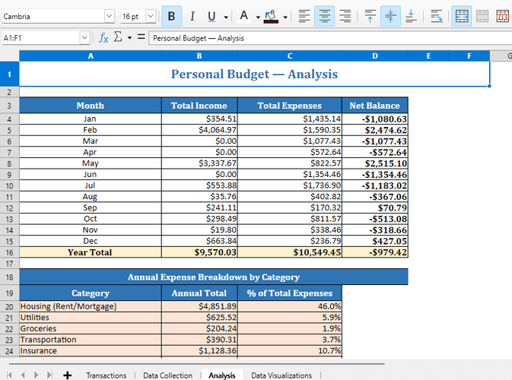Go to the first sheet tab
This screenshot has width=512, height=380.
(x=9, y=375)
